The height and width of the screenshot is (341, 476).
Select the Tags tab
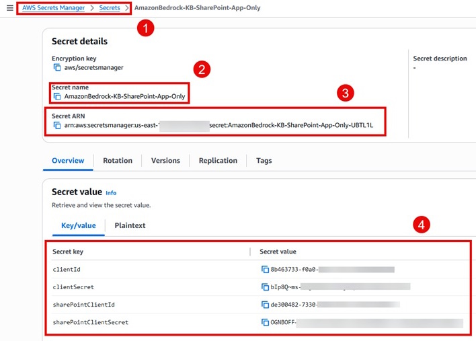[264, 161]
